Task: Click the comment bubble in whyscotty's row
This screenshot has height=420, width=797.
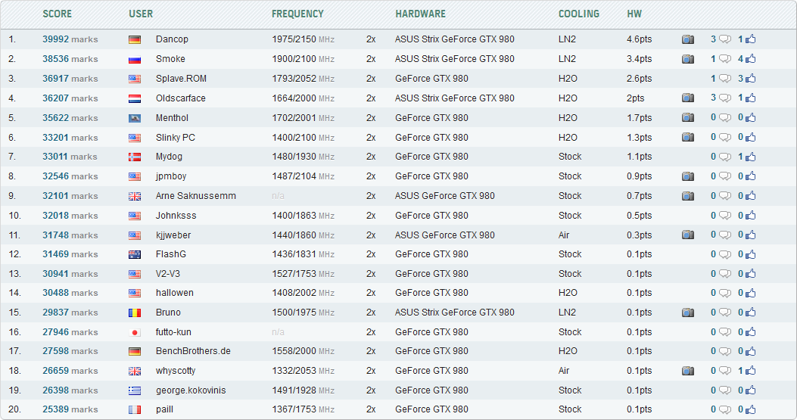Action: (x=725, y=371)
